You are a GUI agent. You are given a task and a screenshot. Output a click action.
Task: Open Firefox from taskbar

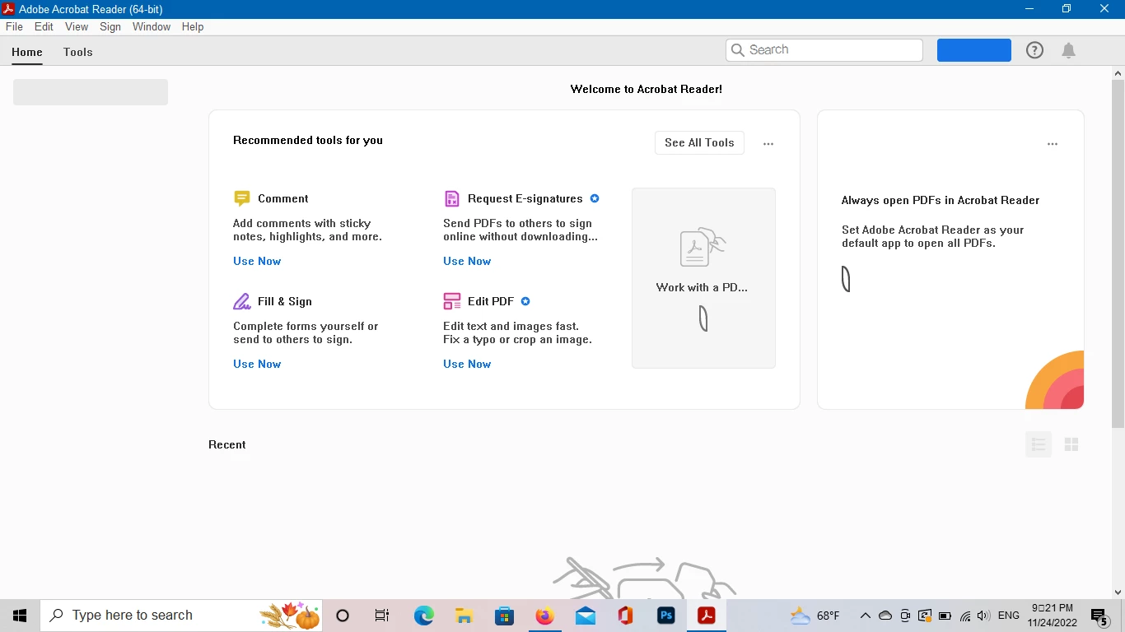pos(544,616)
